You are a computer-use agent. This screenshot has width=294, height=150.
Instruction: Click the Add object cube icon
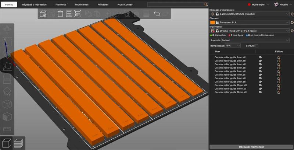click(x=43, y=14)
